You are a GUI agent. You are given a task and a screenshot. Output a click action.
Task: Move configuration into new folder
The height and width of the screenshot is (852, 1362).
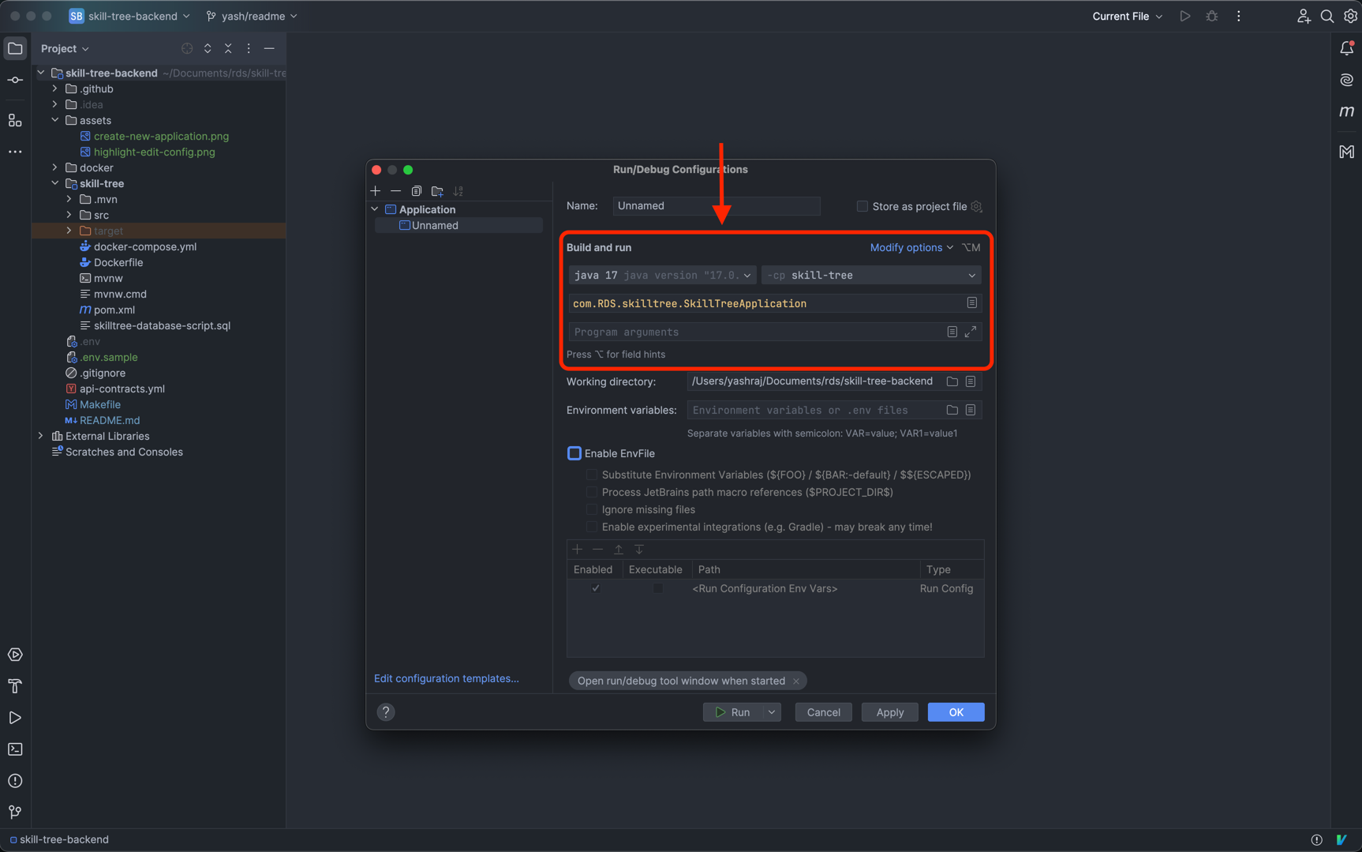click(437, 191)
